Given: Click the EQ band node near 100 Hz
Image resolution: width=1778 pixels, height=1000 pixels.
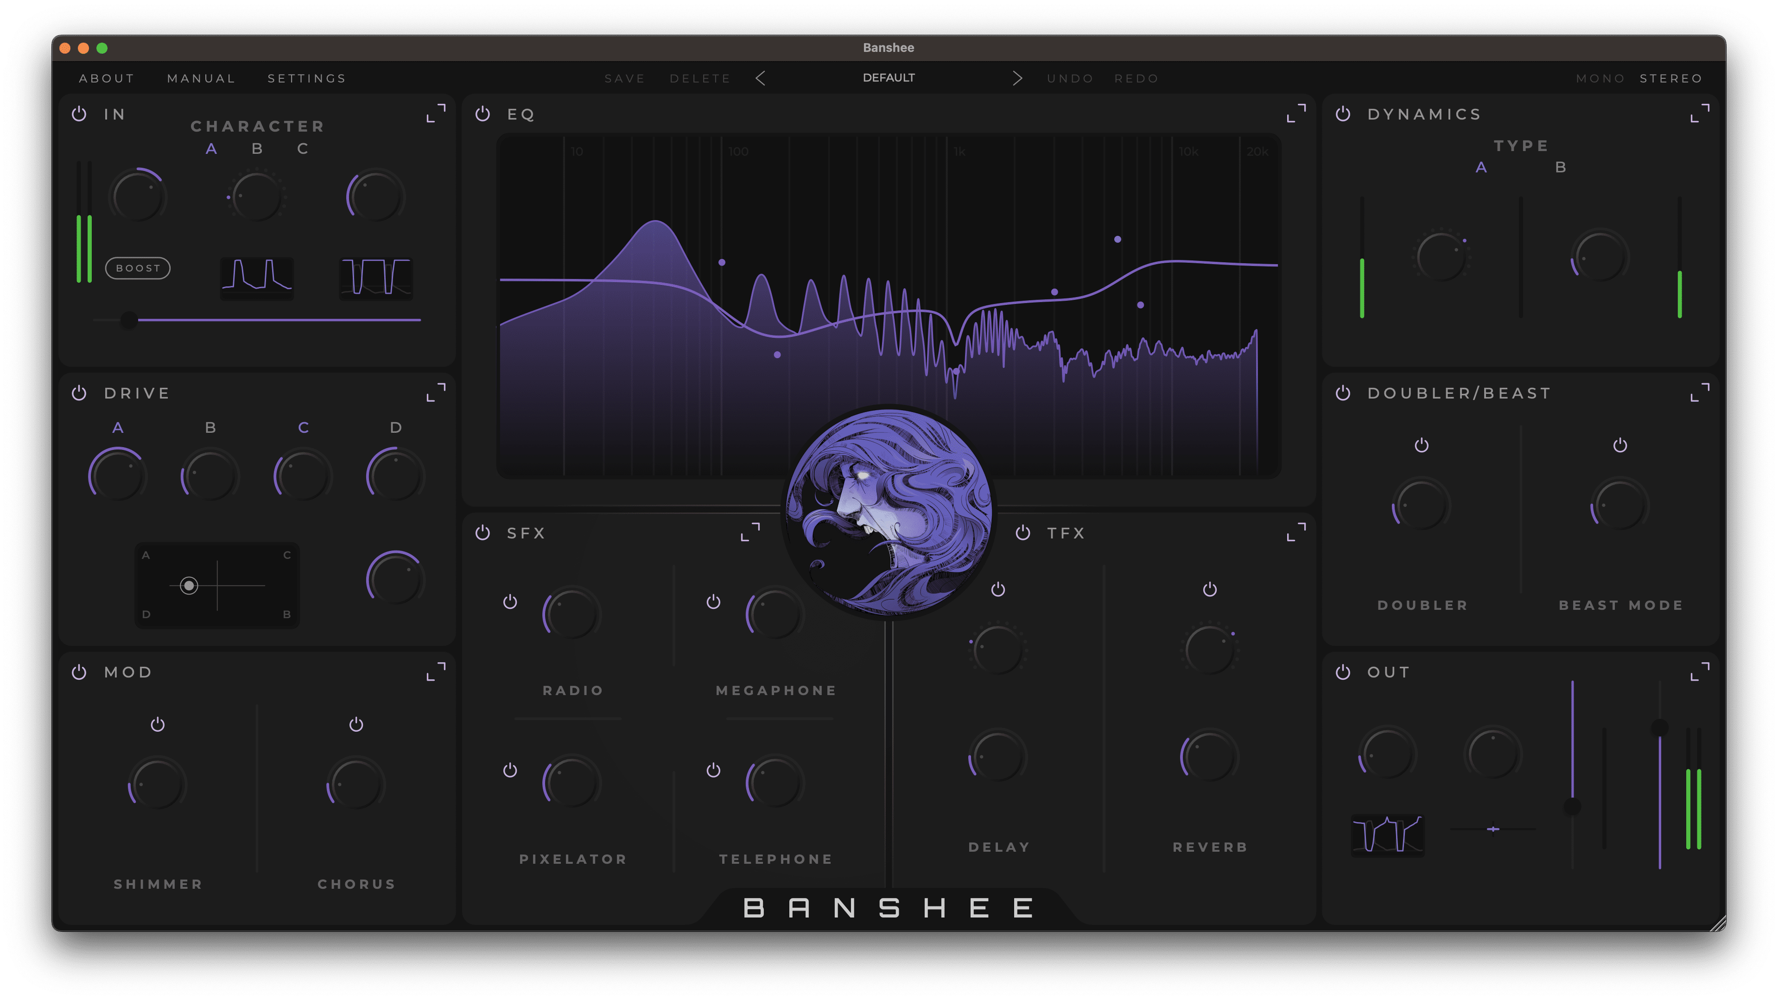Looking at the screenshot, I should [722, 262].
